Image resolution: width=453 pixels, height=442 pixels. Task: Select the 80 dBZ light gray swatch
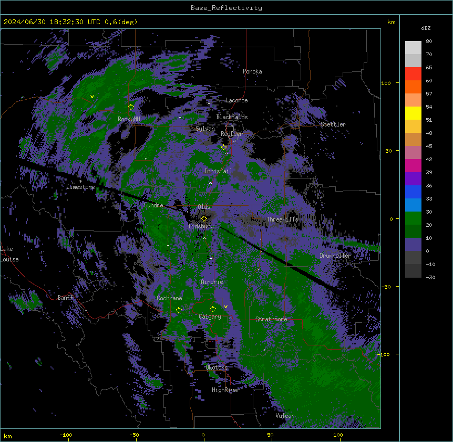pos(413,47)
